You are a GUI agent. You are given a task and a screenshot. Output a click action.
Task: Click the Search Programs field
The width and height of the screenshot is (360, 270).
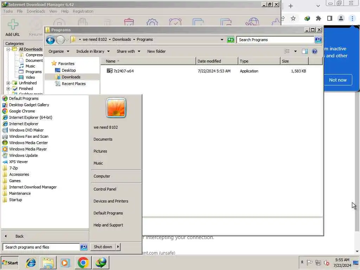[275, 40]
